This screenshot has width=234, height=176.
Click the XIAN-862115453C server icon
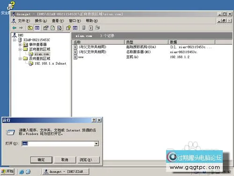pyautogui.click(x=20, y=40)
